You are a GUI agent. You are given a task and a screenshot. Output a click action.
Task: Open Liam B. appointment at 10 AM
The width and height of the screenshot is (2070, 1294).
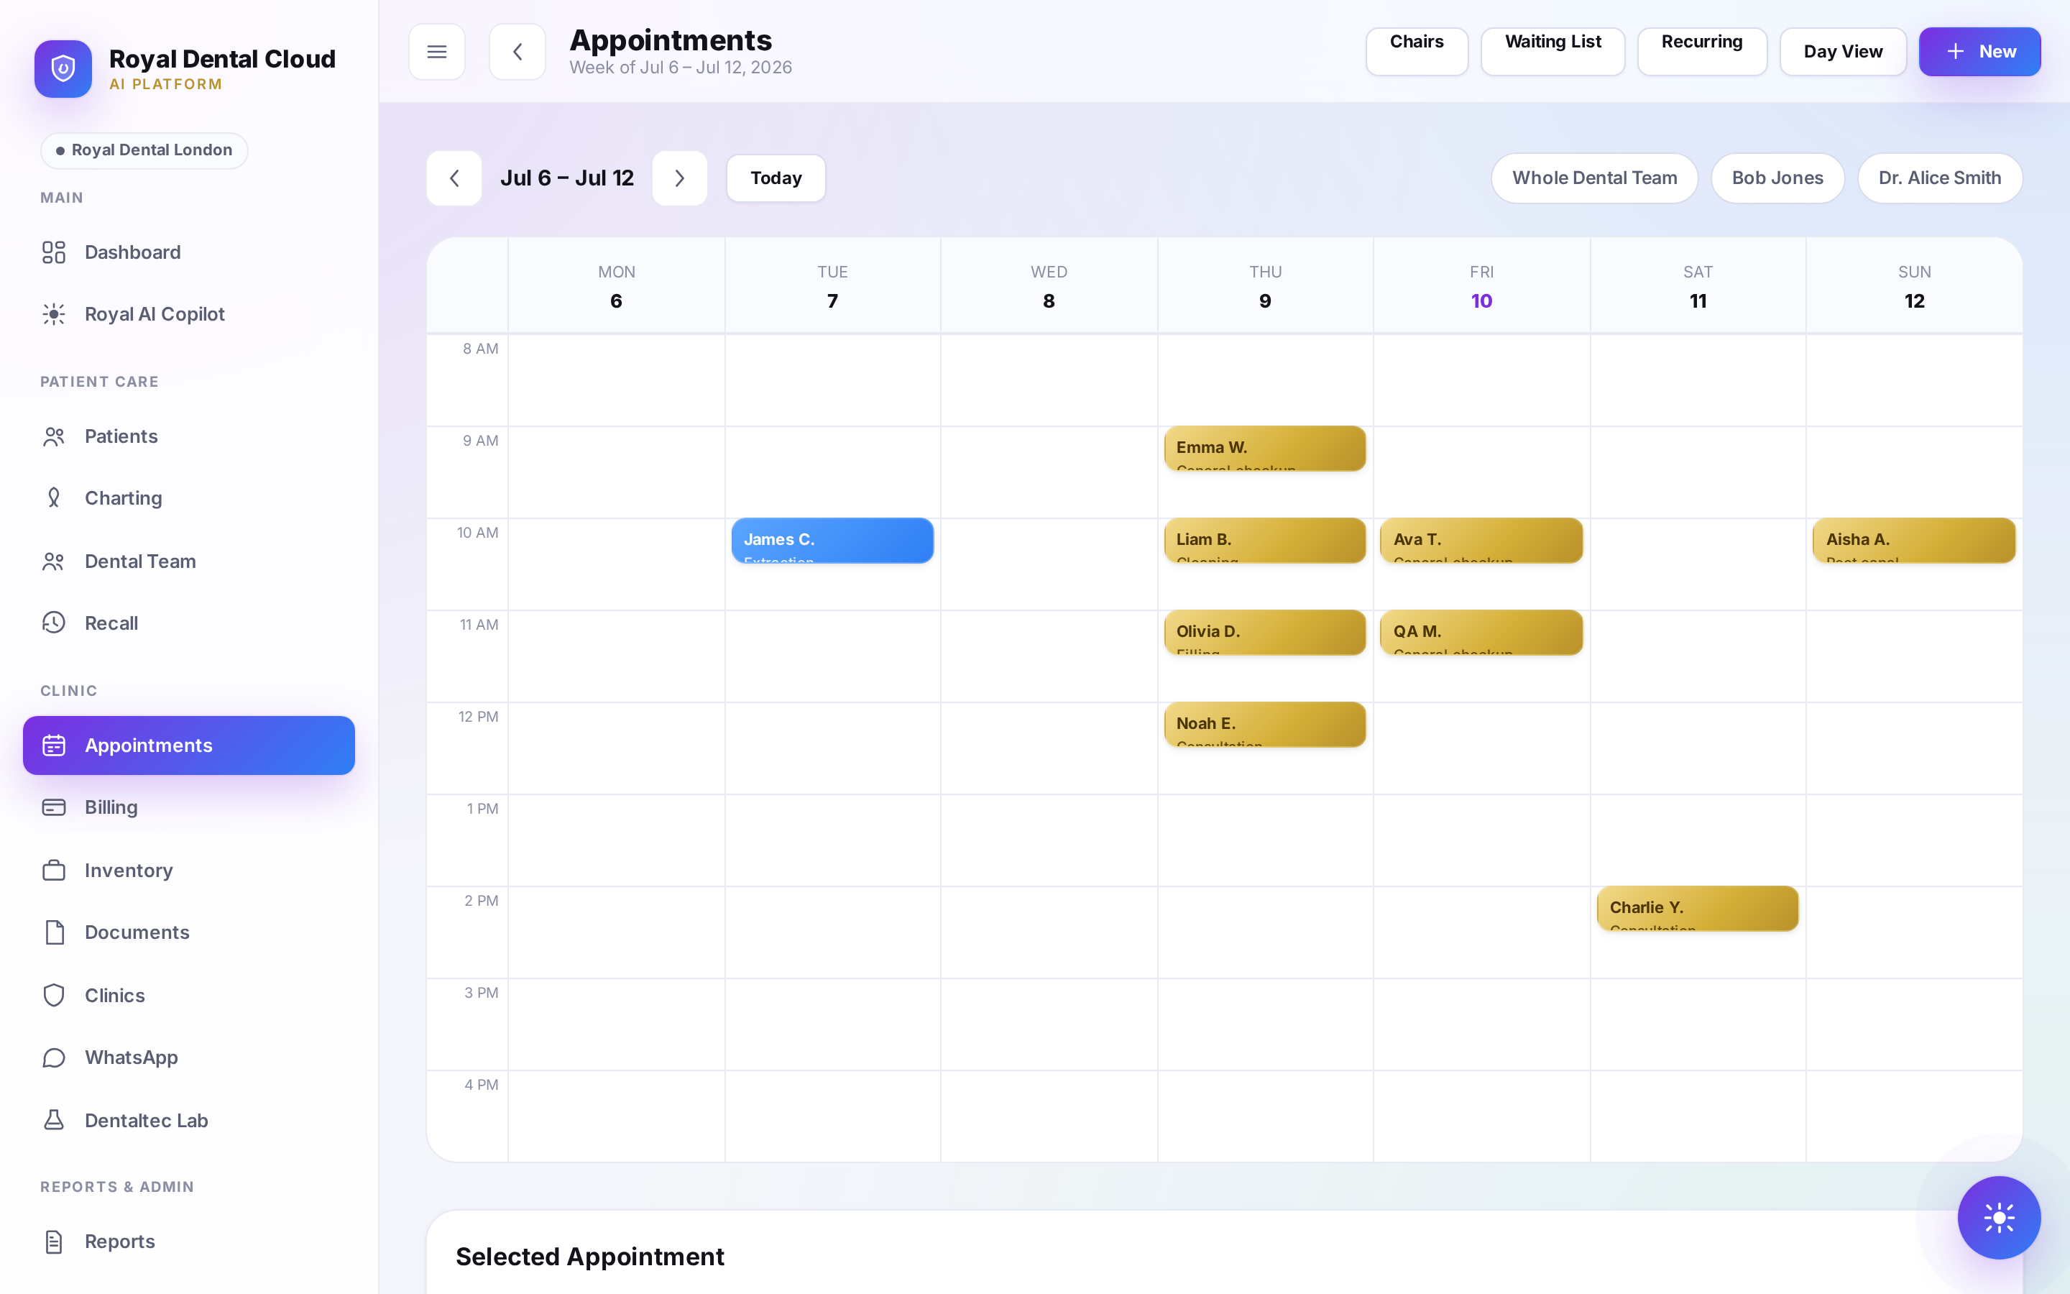(x=1264, y=540)
